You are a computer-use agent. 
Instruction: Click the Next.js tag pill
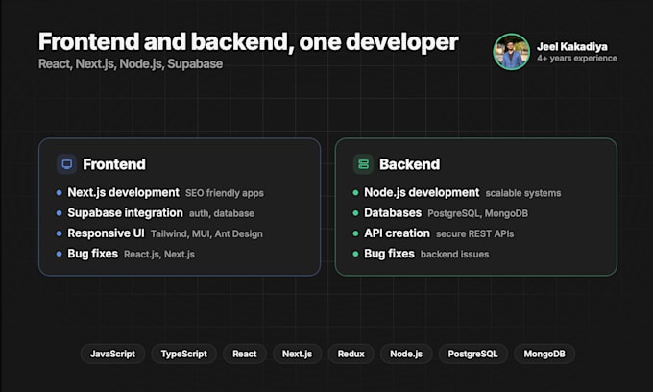pyautogui.click(x=297, y=355)
